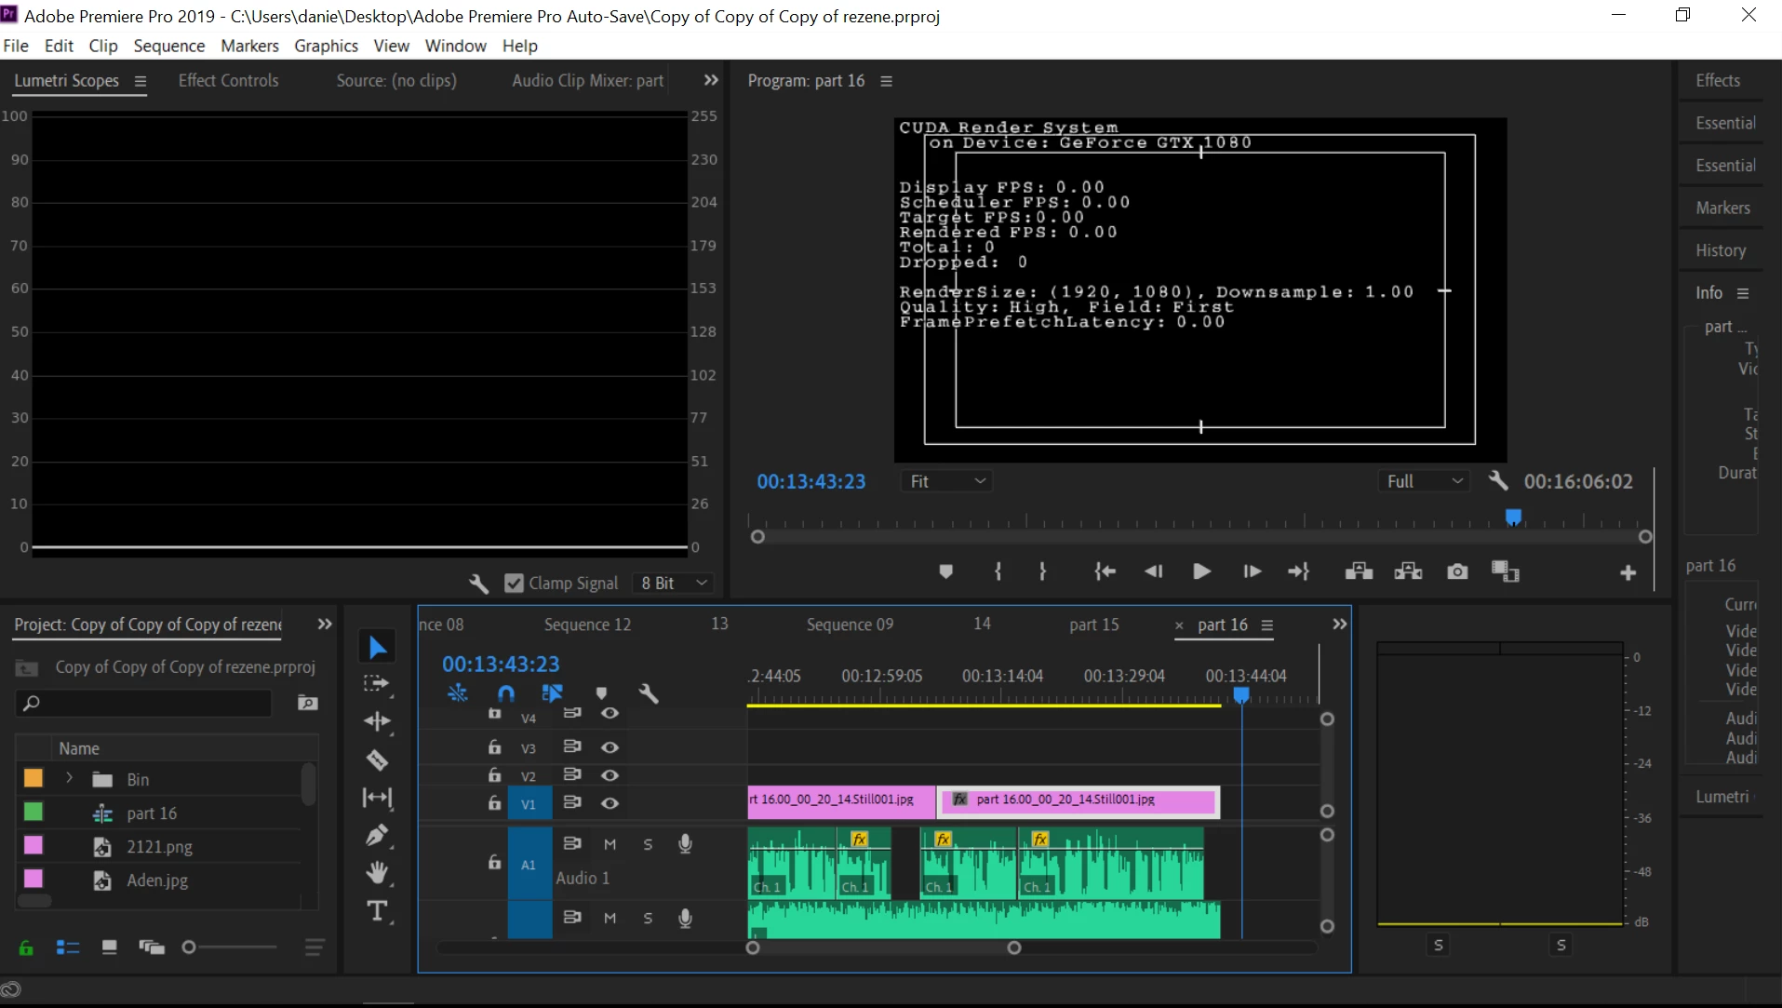Enable voice-over record on Audio 1
Viewport: 1782px width, 1008px height.
pos(685,844)
